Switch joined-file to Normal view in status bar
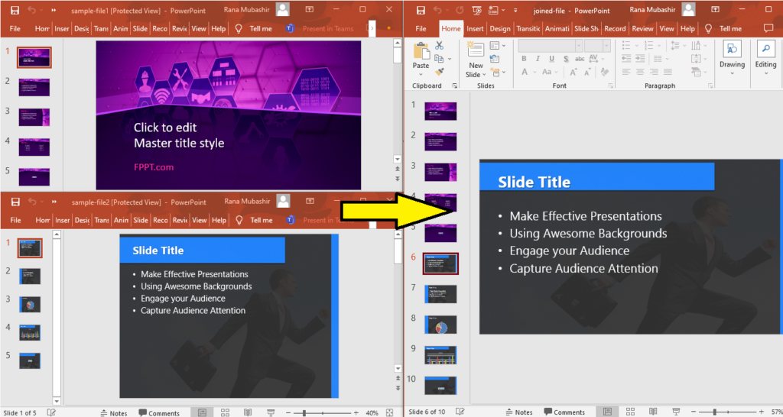Viewport: 783px width, 417px height. [x=608, y=412]
